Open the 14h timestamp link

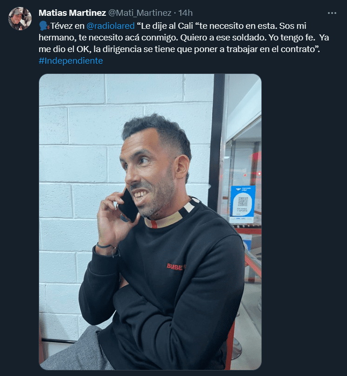point(185,13)
